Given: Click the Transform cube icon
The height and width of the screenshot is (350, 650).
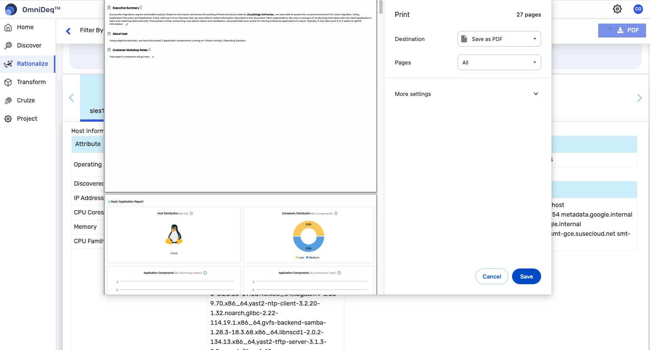Looking at the screenshot, I should (8, 82).
